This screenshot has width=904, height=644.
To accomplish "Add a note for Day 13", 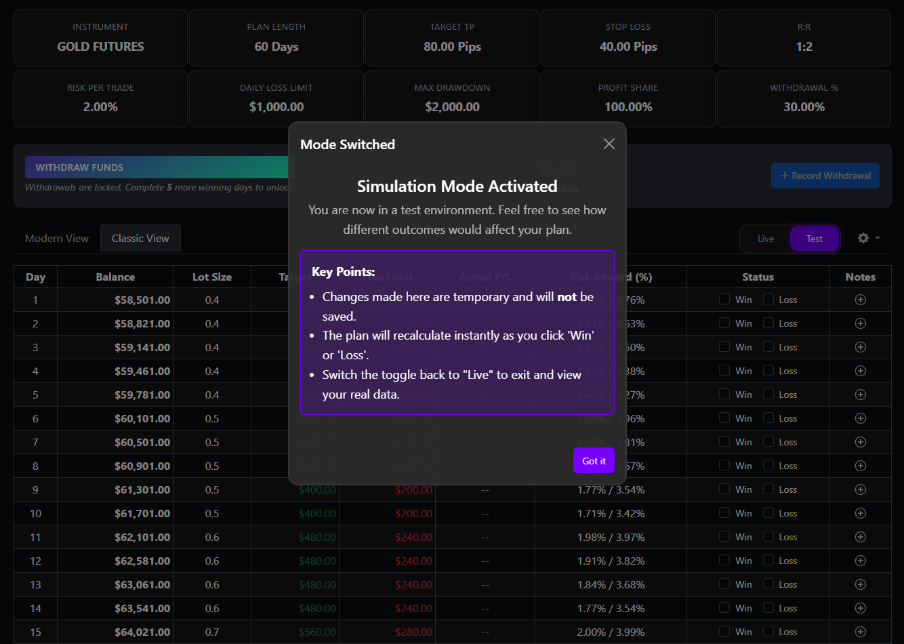I will tap(860, 584).
